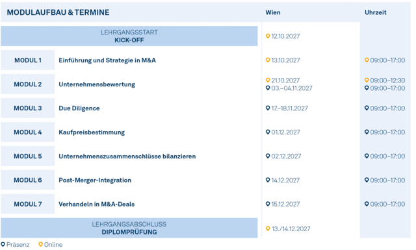Click the blue pin beside 02.12.2027

tap(268, 156)
